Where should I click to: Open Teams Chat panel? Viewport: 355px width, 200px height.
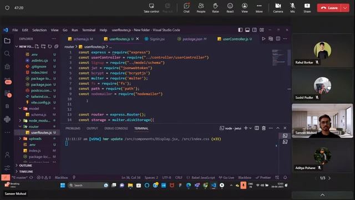pyautogui.click(x=186, y=8)
